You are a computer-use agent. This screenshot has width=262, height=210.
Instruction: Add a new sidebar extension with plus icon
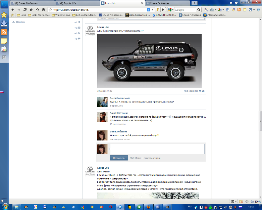[x=4, y=57]
